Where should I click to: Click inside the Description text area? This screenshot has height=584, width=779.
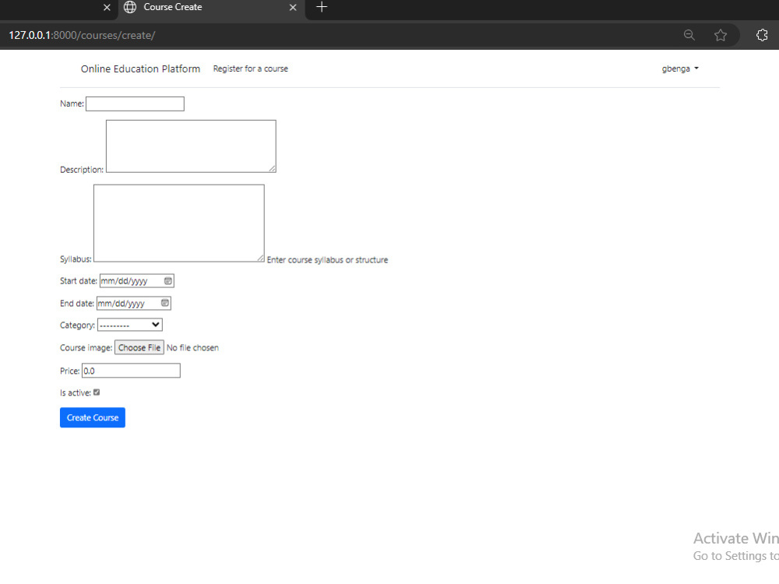(x=191, y=146)
